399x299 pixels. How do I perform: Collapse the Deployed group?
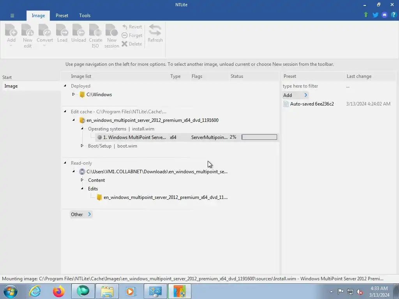click(65, 86)
